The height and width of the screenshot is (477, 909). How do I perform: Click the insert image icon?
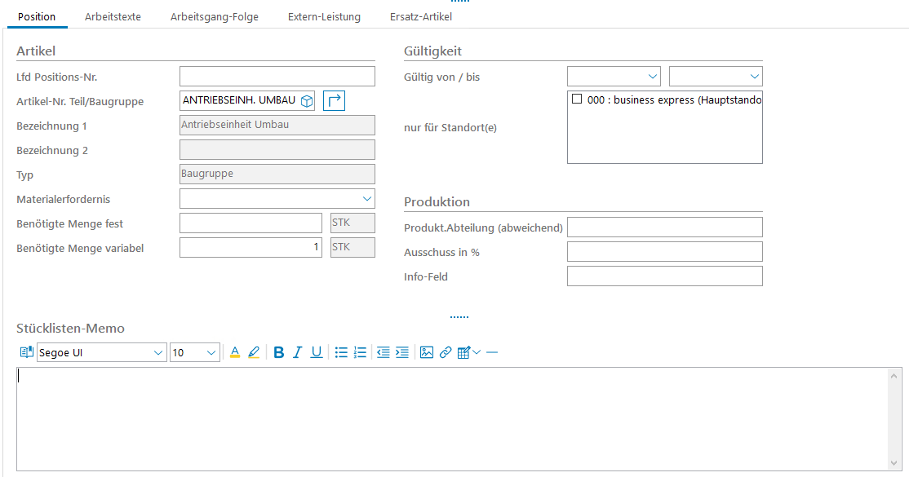[426, 352]
